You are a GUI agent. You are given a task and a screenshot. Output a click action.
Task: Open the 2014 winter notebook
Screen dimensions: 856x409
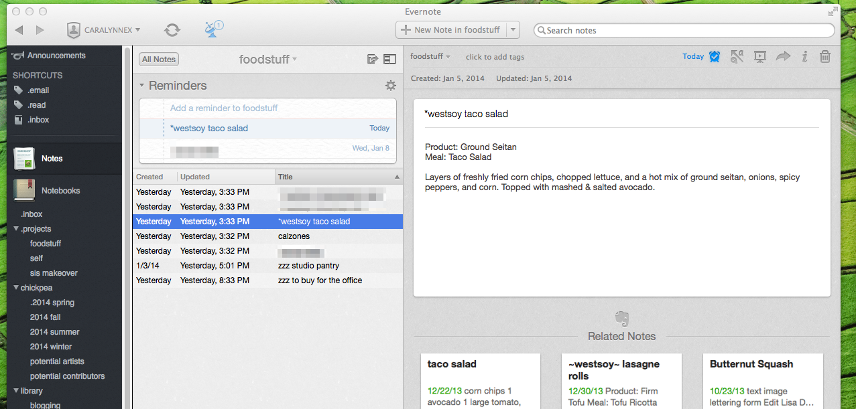[x=51, y=347]
